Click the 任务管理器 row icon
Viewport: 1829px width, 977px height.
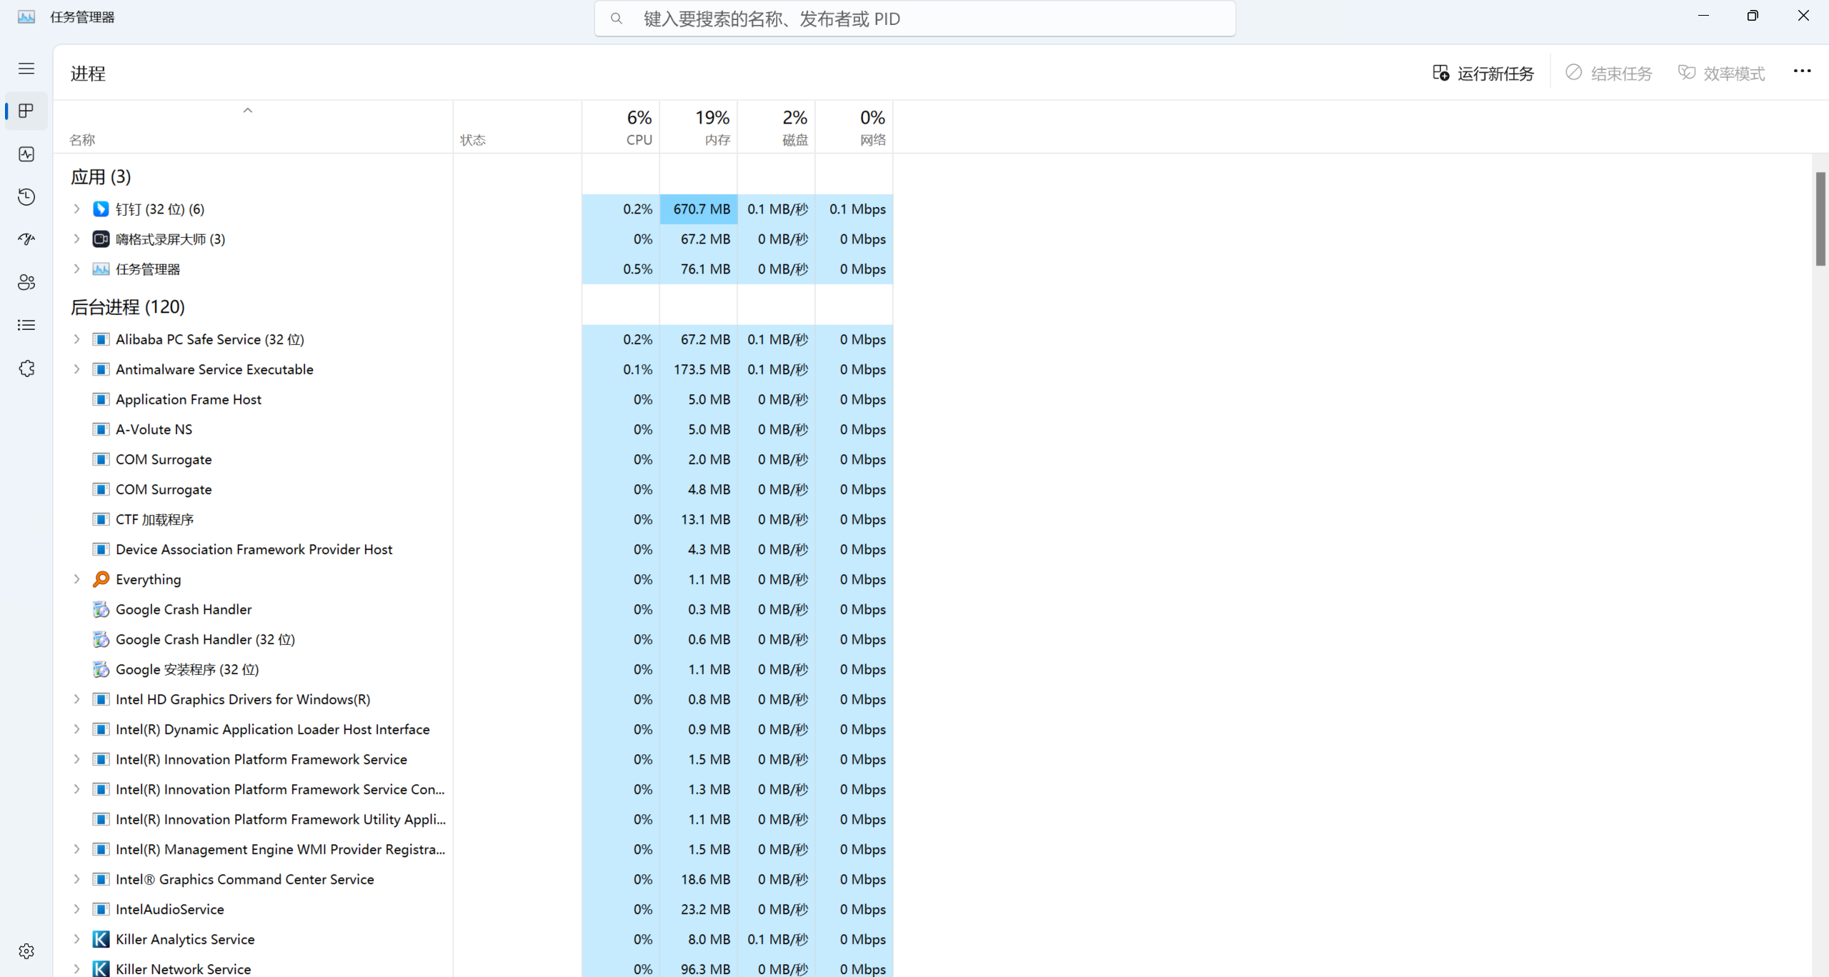[101, 269]
